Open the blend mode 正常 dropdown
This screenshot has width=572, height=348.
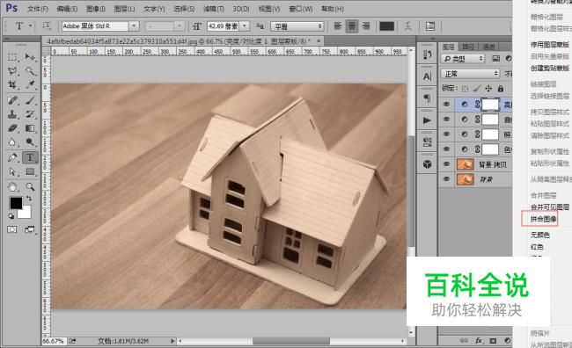click(x=470, y=74)
